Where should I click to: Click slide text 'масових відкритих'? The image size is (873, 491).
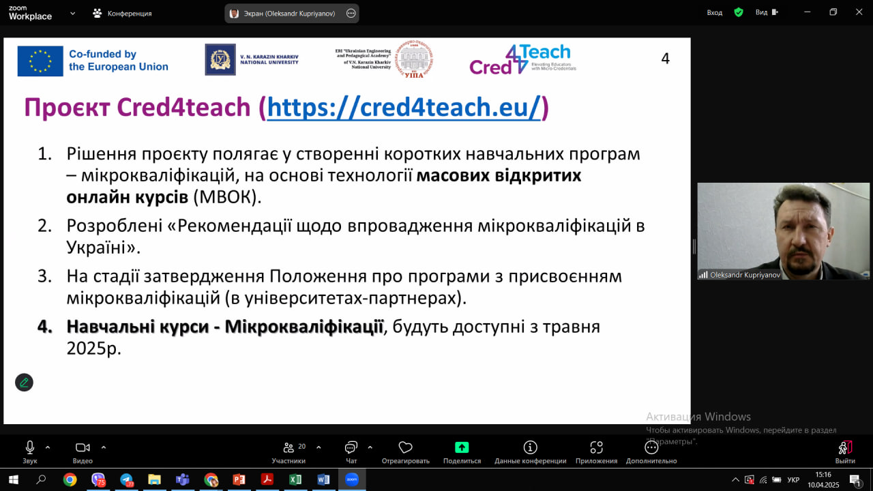click(499, 175)
